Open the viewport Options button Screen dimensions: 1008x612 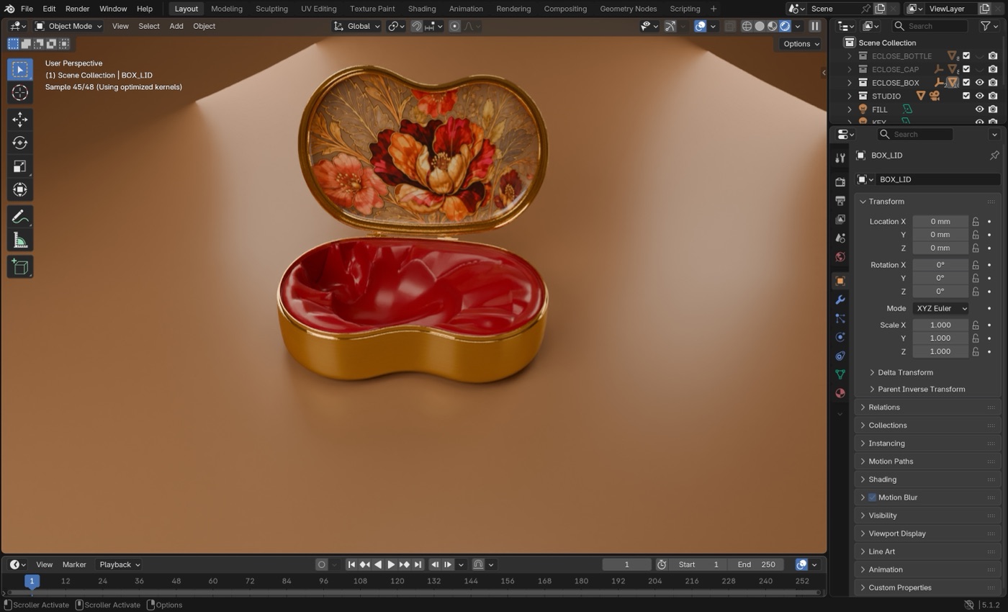coord(801,44)
